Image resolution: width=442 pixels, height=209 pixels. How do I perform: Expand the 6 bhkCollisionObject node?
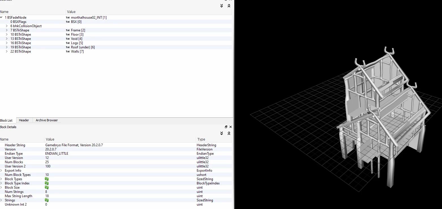tap(7, 26)
